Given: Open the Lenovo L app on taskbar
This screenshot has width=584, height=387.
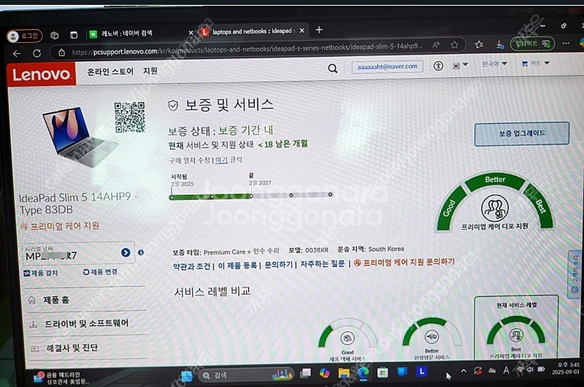Looking at the screenshot, I should tap(422, 371).
